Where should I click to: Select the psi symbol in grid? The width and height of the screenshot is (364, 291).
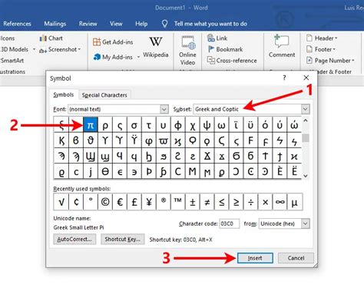207,124
